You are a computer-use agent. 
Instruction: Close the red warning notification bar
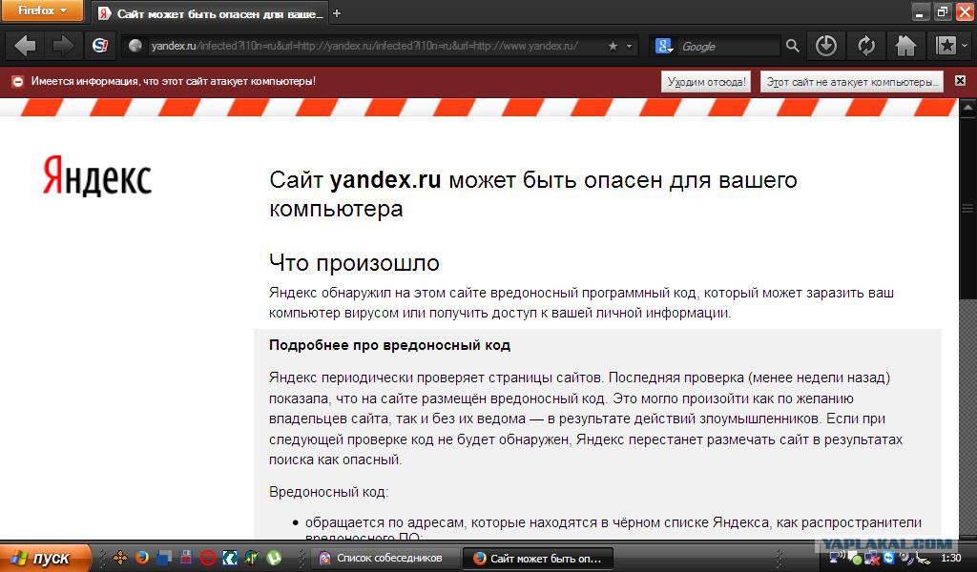[960, 81]
